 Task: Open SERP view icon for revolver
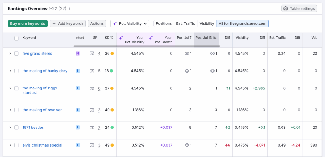pos(92,110)
